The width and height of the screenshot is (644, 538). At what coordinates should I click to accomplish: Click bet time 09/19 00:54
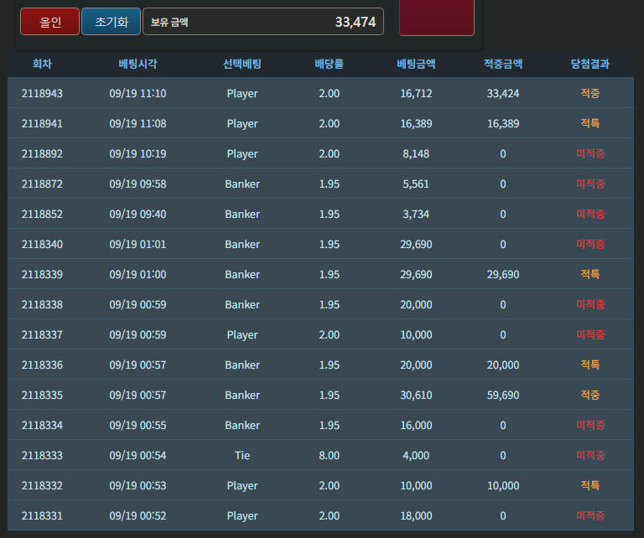tap(138, 455)
